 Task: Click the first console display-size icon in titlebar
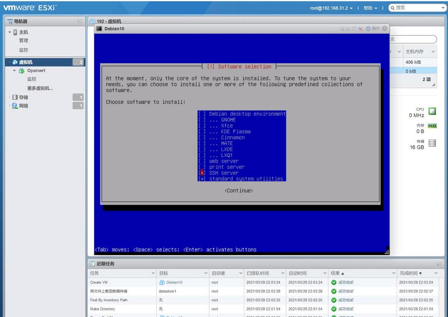tap(342, 29)
